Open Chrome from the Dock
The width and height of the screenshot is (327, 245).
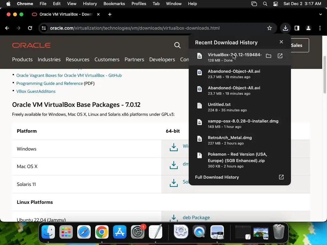pos(102,232)
